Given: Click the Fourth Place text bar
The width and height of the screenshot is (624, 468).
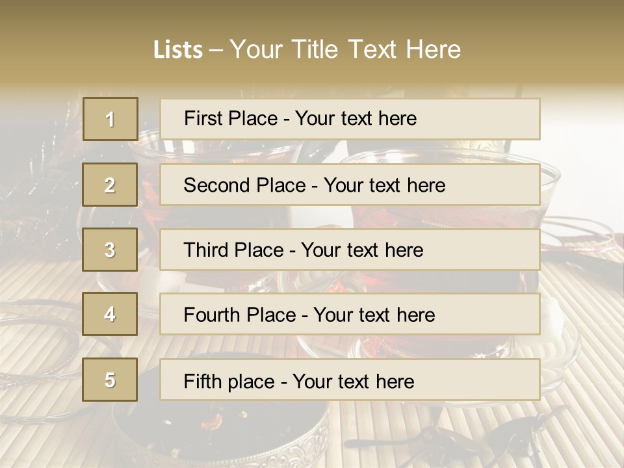Looking at the screenshot, I should click(350, 315).
